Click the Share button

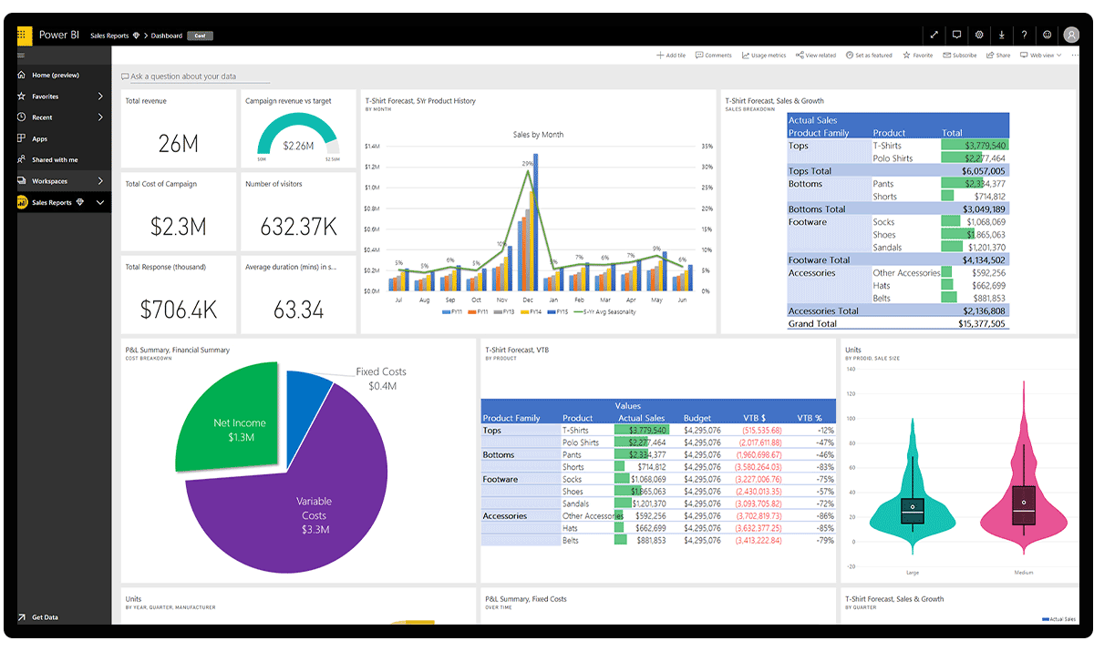click(x=997, y=55)
